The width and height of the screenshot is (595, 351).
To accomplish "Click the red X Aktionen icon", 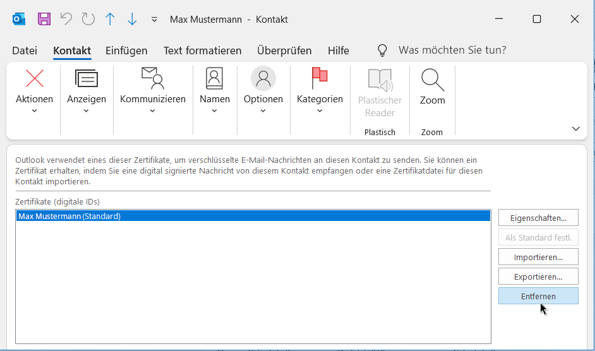I will [35, 78].
